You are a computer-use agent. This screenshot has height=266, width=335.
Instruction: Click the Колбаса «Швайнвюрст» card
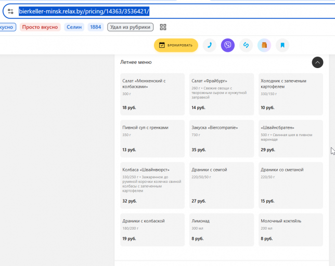coord(152,185)
